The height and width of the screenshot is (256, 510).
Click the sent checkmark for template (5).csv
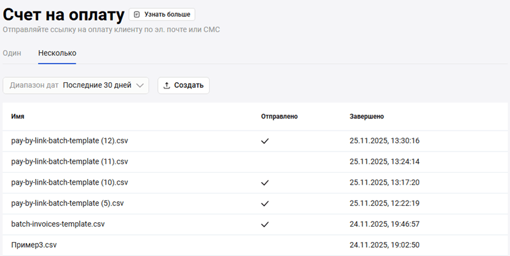click(x=265, y=204)
